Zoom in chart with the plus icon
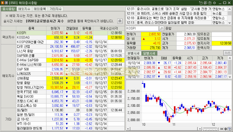This screenshot has height=132, width=233. pos(225,129)
